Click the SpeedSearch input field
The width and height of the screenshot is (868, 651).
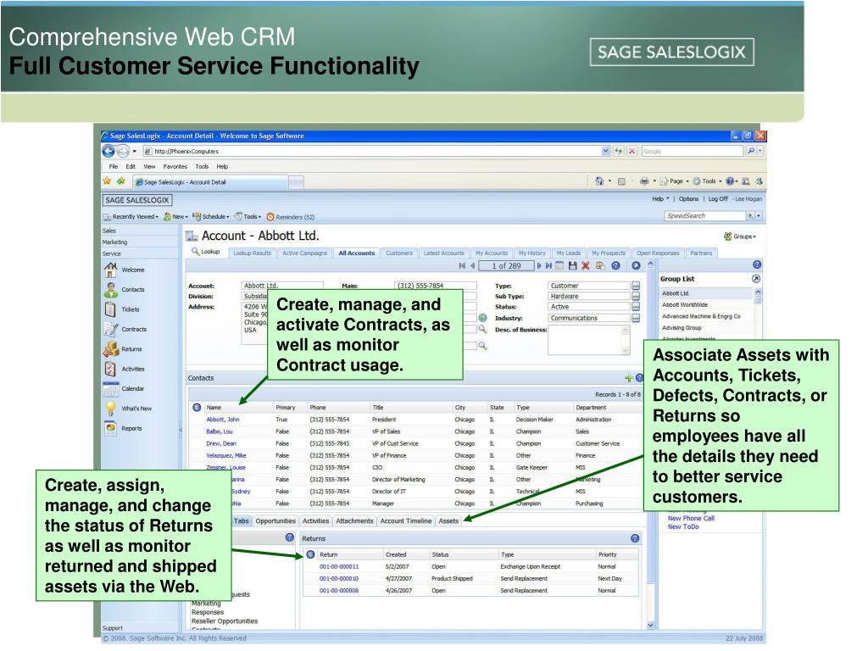[705, 216]
